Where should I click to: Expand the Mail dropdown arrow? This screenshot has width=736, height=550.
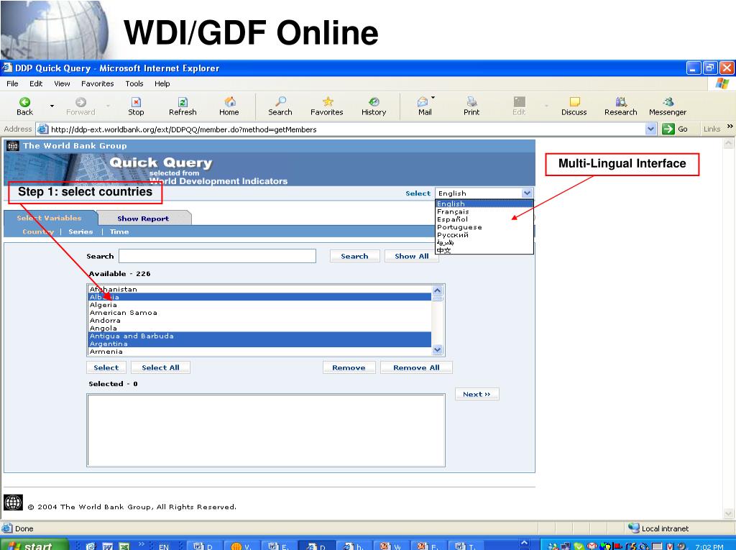pos(433,98)
